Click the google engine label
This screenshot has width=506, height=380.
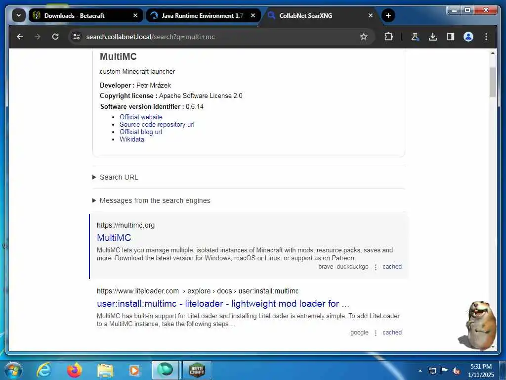coord(359,332)
